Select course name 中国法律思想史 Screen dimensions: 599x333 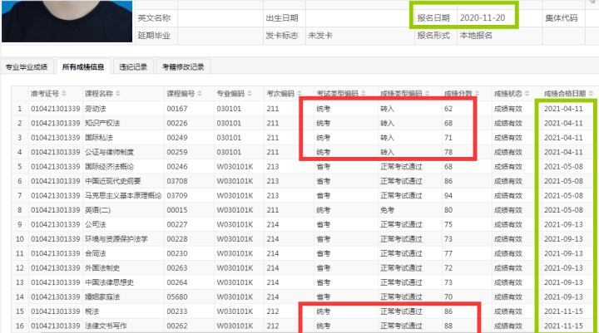pyautogui.click(x=109, y=282)
